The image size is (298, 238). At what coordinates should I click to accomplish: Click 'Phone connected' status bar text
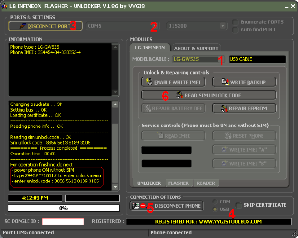point(171,232)
